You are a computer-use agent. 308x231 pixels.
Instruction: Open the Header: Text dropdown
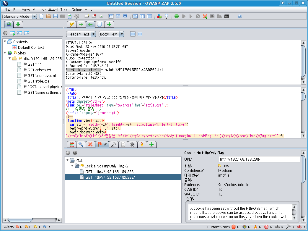pos(81,34)
